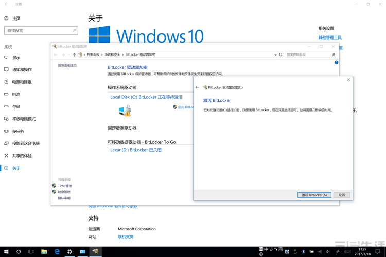Open File Explorer from the taskbar
386x257 pixels.
tap(44, 251)
